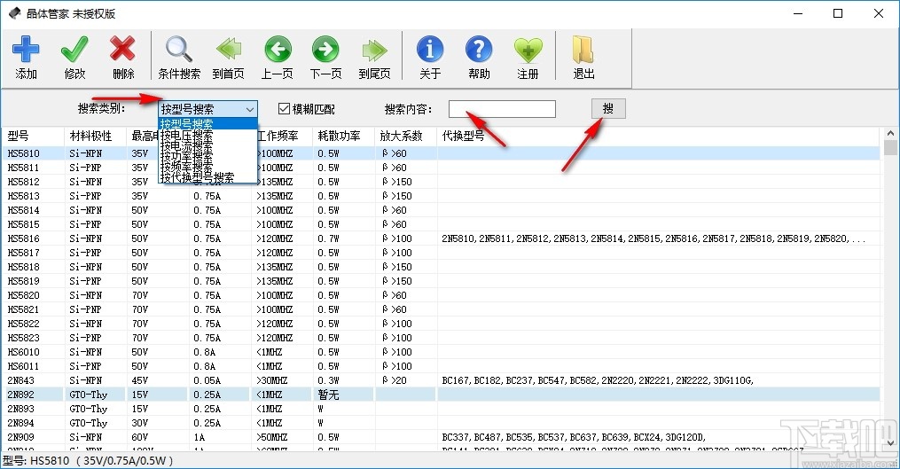Select the 2N893 row
Image resolution: width=900 pixels, height=469 pixels.
coord(441,409)
